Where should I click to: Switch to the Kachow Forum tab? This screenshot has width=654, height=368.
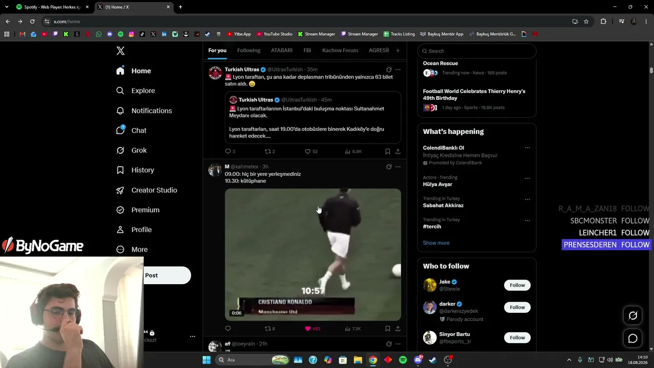tap(340, 51)
